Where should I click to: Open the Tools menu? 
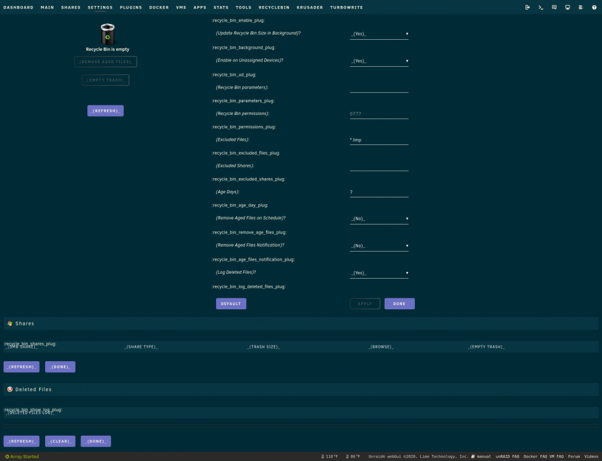[243, 7]
